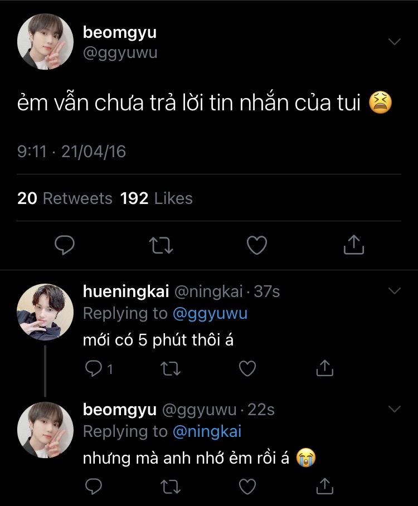Image resolution: width=418 pixels, height=506 pixels.
Task: View the 192 Likes list
Action: (156, 198)
